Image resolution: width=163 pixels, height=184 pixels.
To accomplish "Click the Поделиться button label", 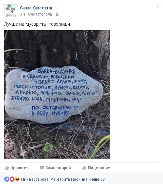I will pyautogui.click(x=100, y=168).
